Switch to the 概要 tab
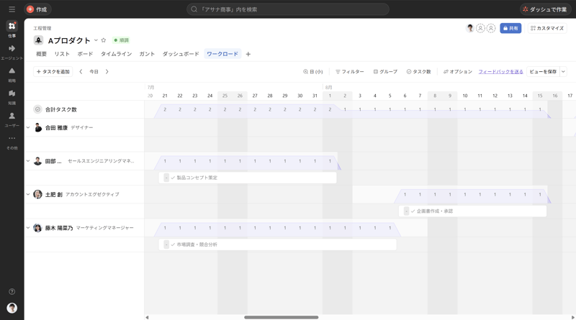The image size is (576, 320). tap(41, 54)
